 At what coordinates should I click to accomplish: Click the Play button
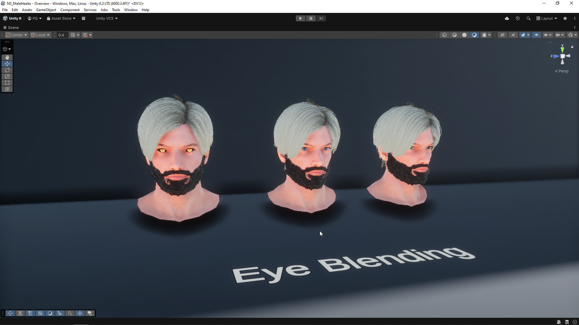tap(300, 18)
